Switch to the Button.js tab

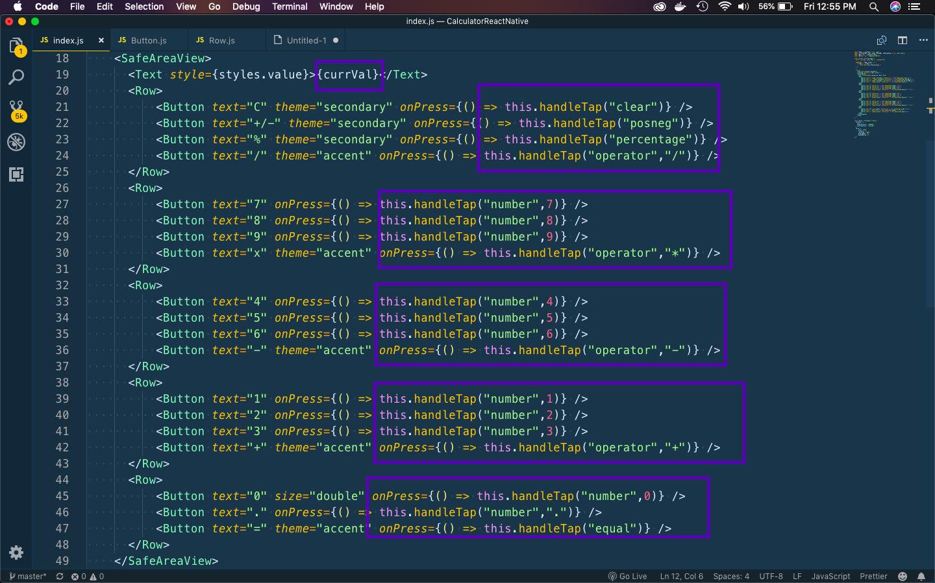pos(149,40)
